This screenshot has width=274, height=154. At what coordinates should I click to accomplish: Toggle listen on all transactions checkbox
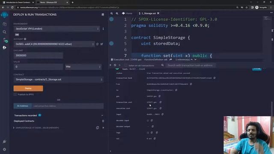click(x=126, y=65)
